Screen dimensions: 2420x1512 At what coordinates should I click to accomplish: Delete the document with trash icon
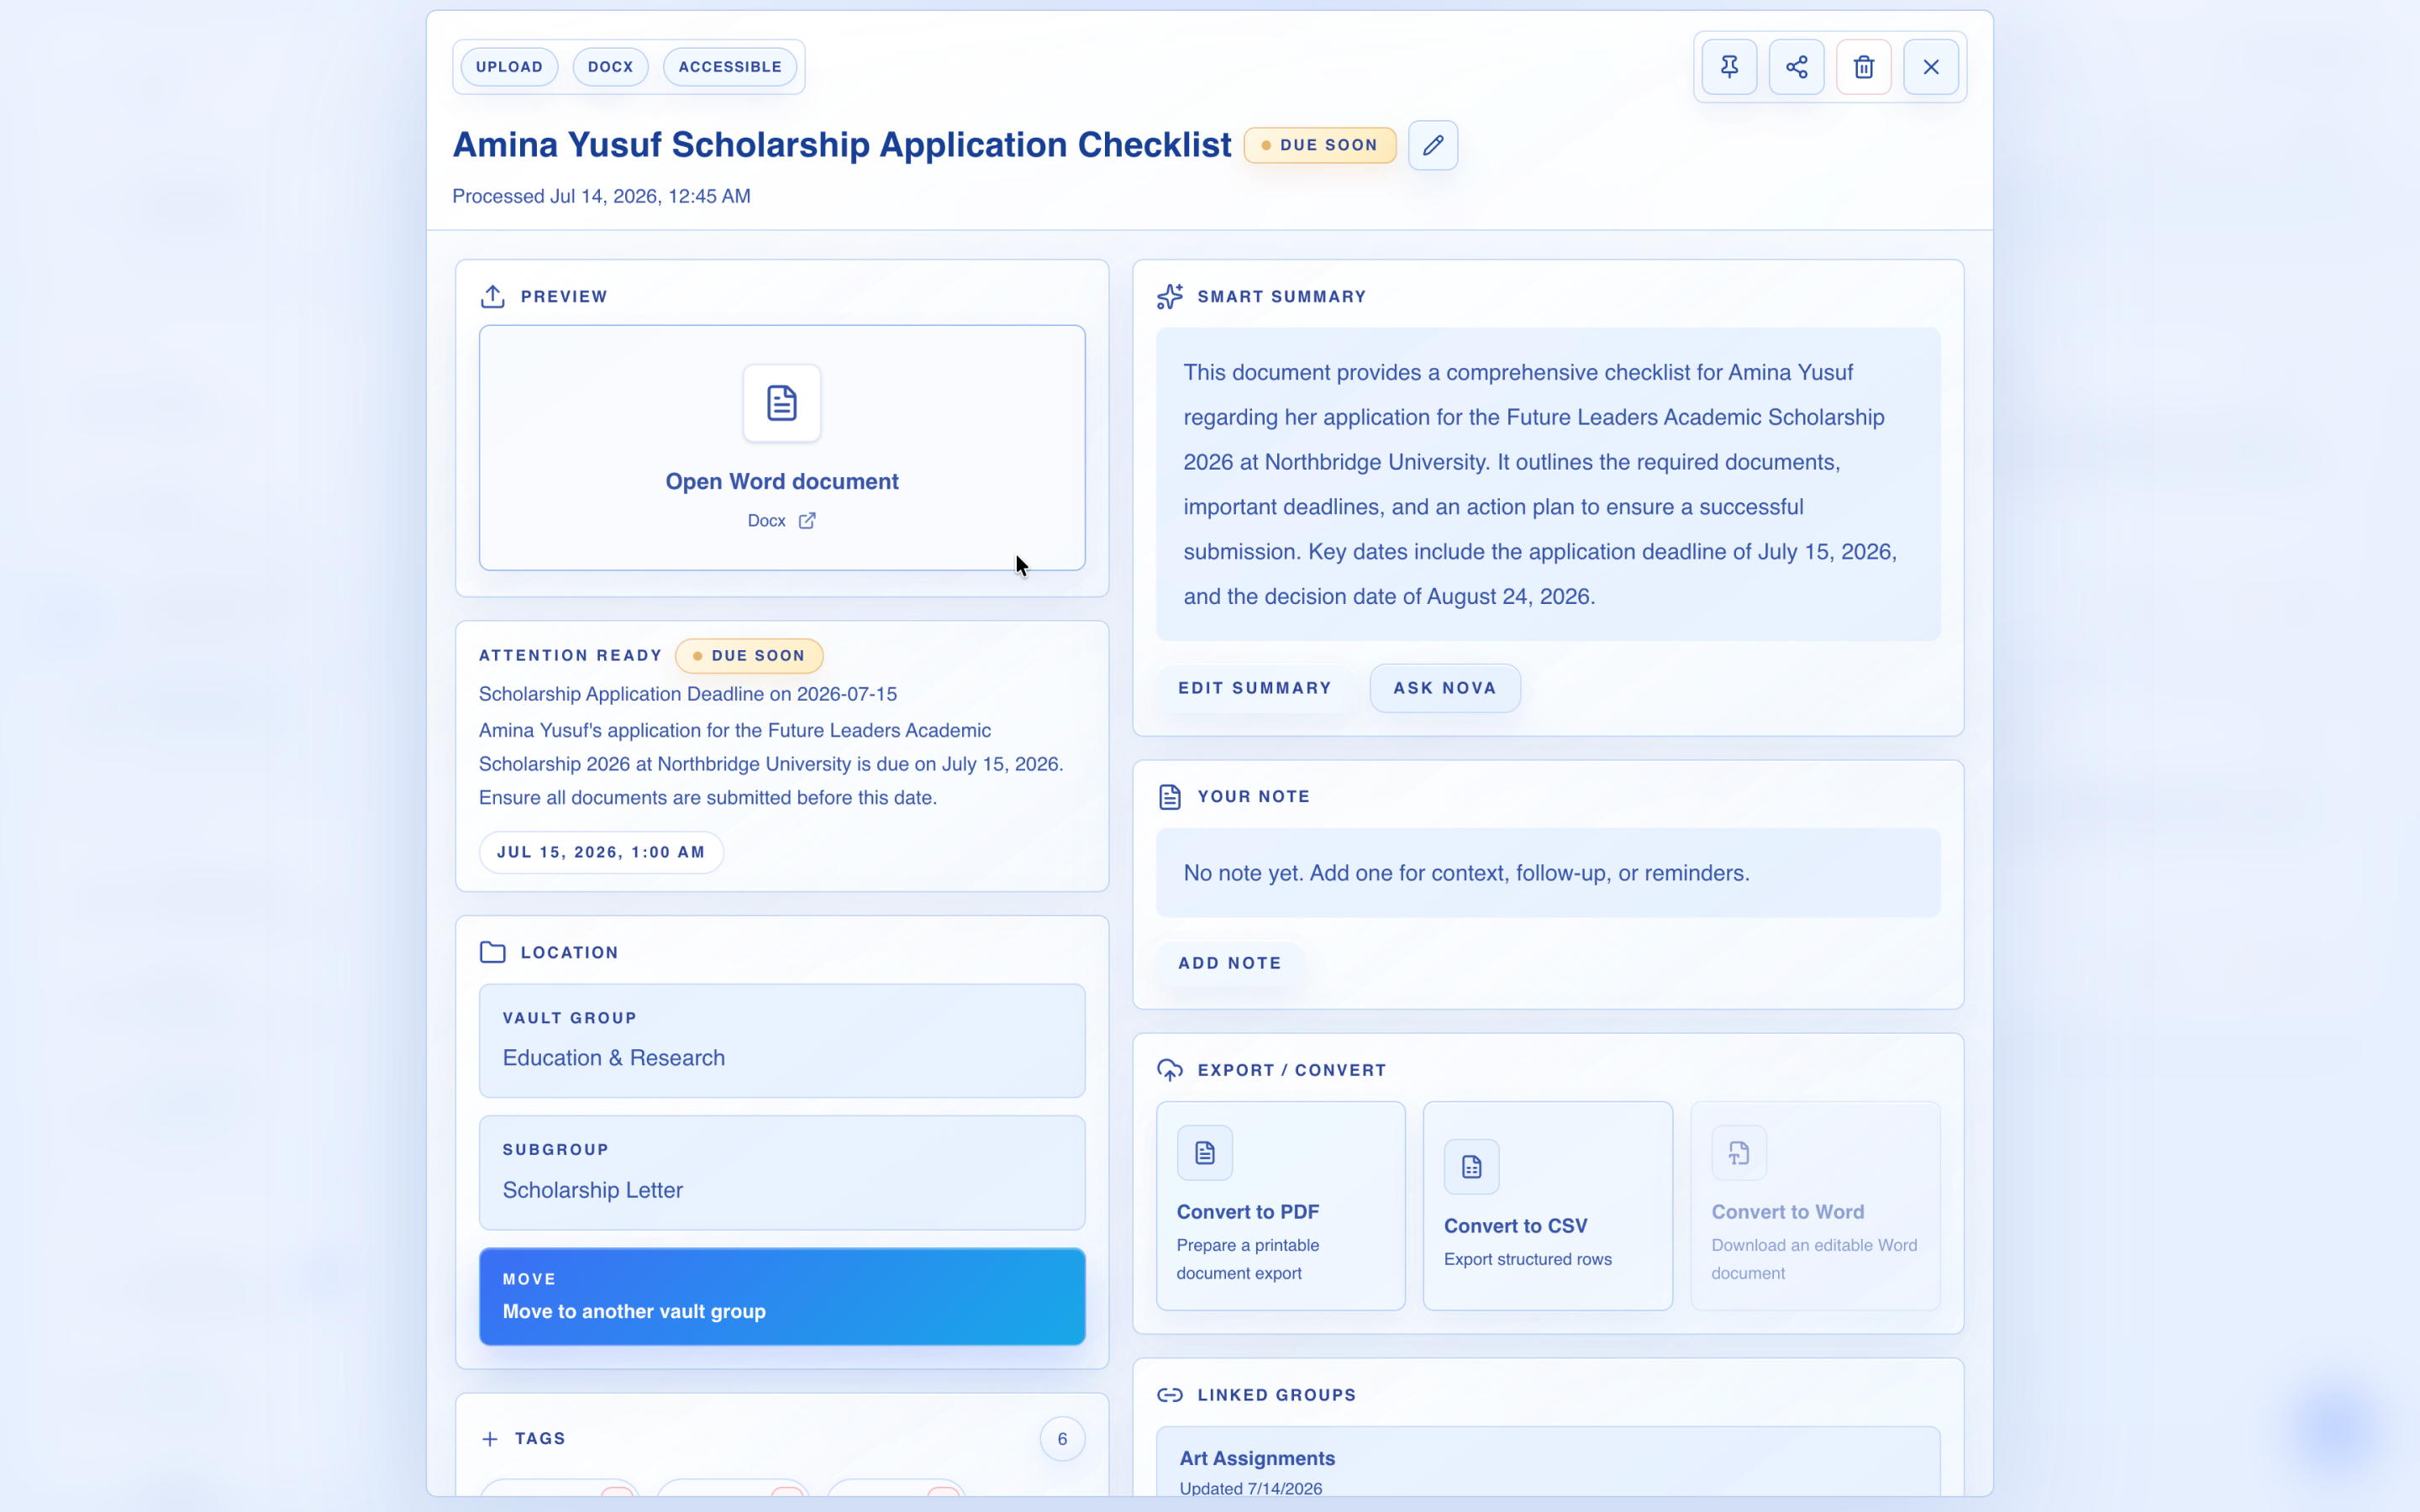pyautogui.click(x=1863, y=67)
